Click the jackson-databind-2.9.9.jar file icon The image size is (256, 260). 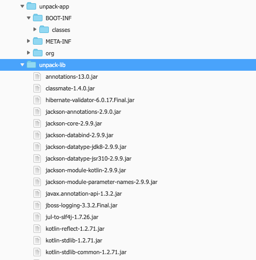[x=37, y=135]
